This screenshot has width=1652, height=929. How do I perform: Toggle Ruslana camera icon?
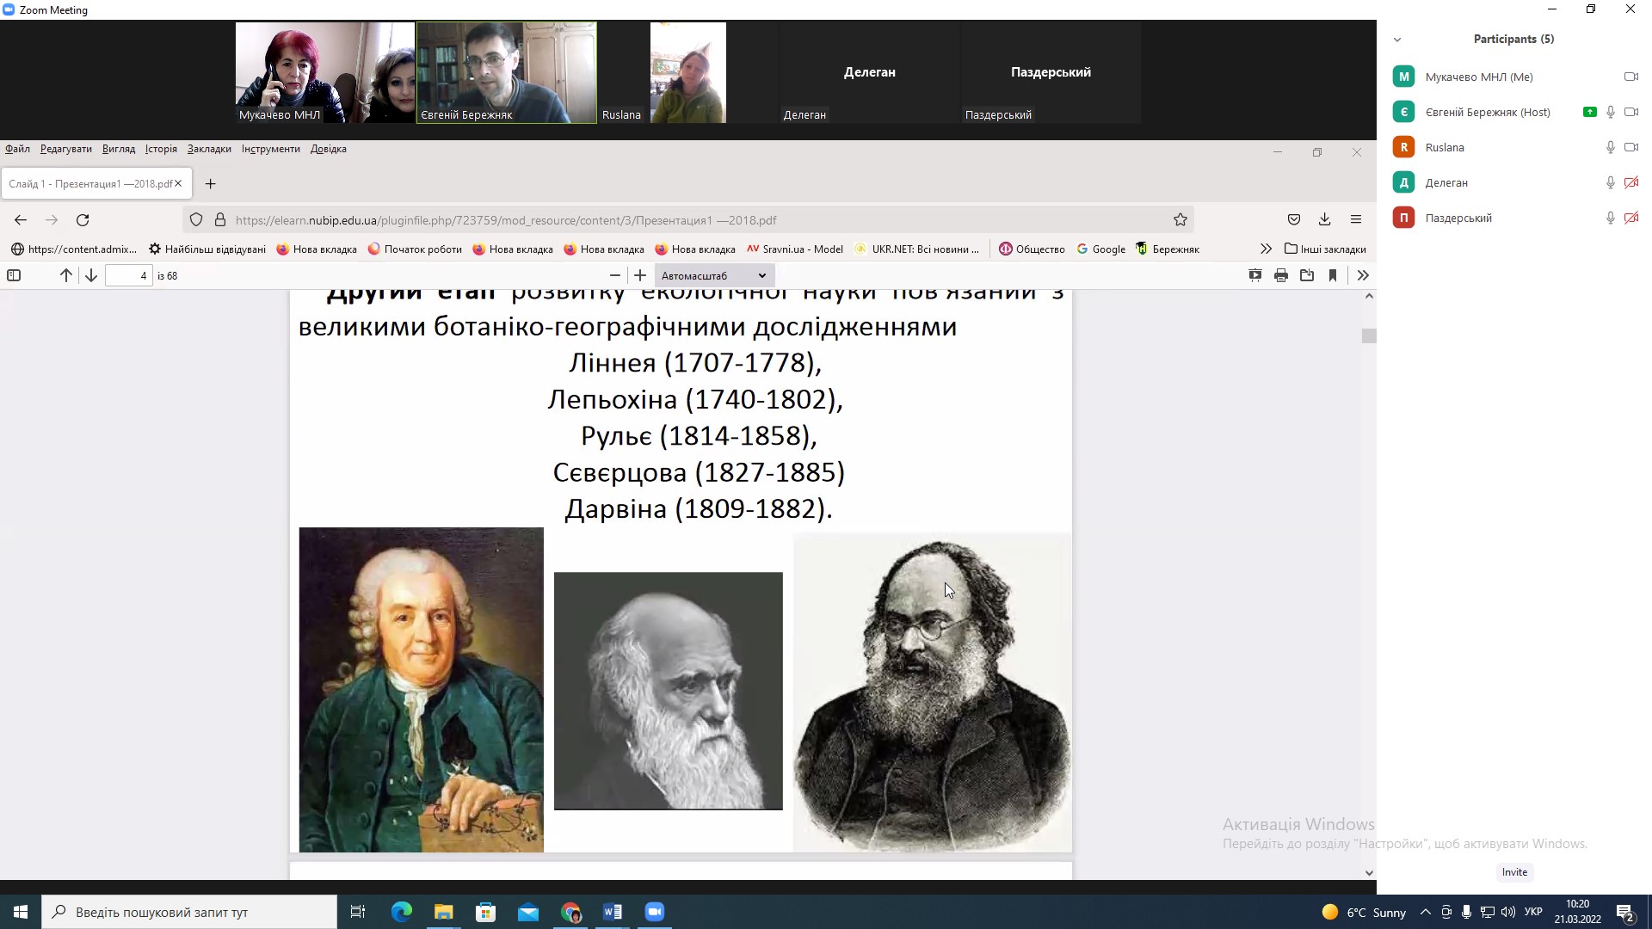[x=1630, y=147]
